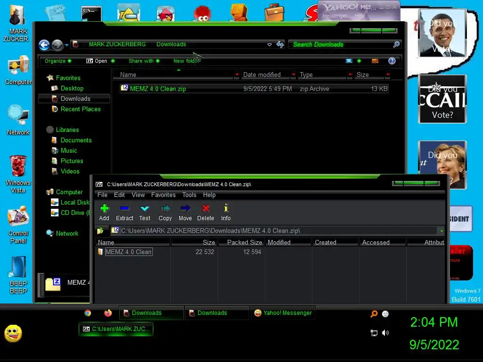Click the refresh icon beside address bar
483x362 pixels.
click(280, 45)
